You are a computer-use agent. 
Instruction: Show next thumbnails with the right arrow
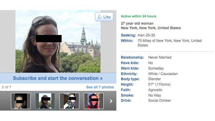coord(111,101)
